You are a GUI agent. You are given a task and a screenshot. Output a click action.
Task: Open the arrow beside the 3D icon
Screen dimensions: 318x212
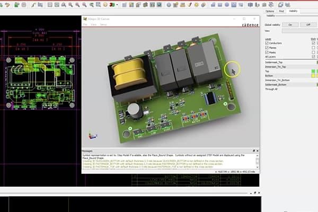tap(117, 5)
